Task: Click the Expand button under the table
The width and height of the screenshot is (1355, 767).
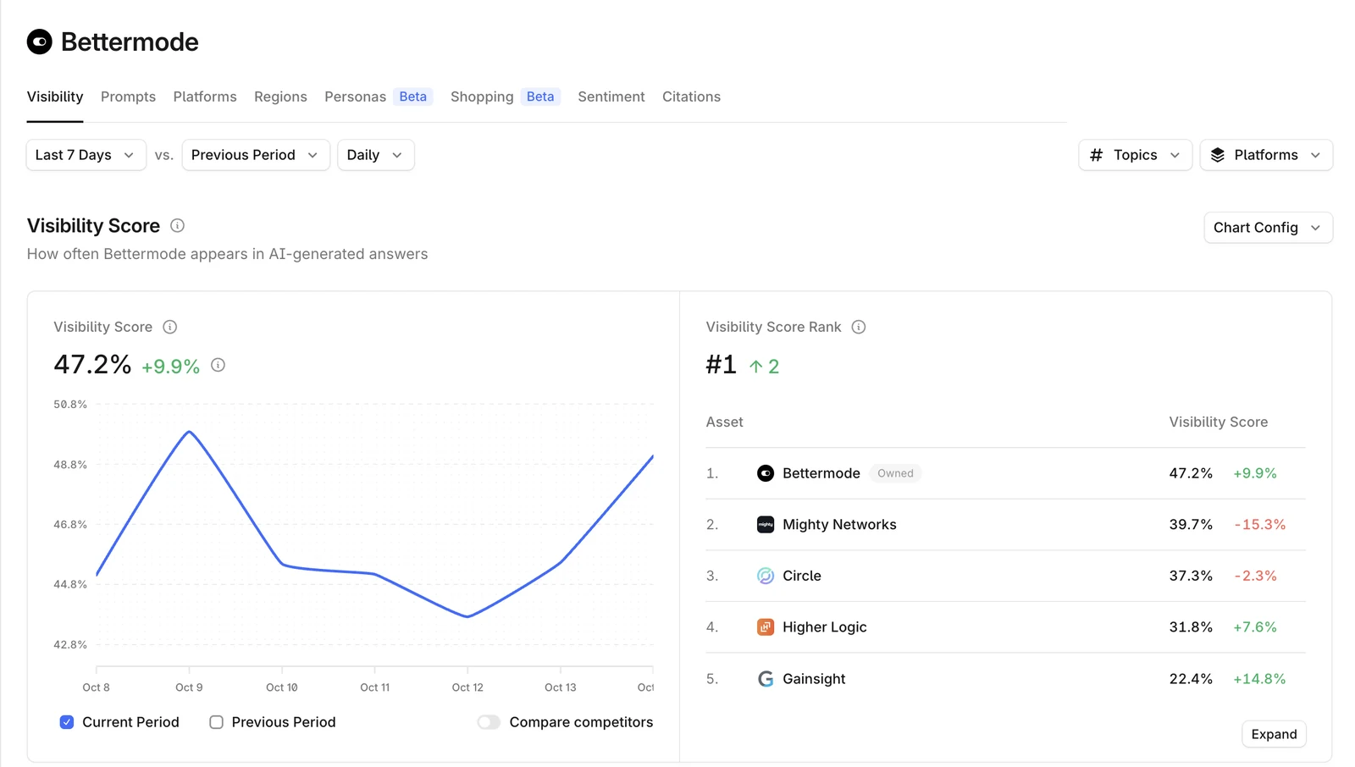Action: (1274, 734)
